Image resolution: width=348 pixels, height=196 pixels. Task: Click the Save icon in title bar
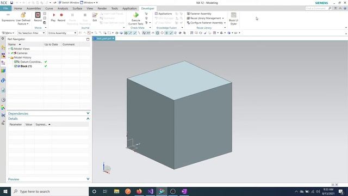11,3
